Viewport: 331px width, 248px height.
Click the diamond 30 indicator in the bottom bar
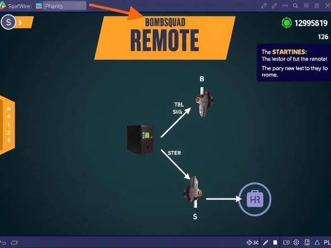tap(252, 243)
